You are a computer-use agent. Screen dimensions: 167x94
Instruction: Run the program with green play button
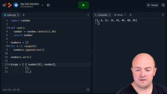[83, 5]
